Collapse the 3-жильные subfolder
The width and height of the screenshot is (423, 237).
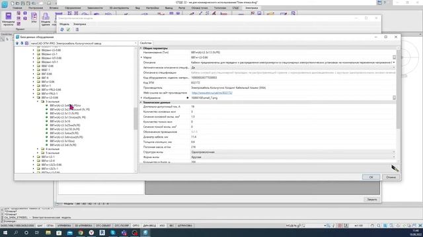pos(38,101)
